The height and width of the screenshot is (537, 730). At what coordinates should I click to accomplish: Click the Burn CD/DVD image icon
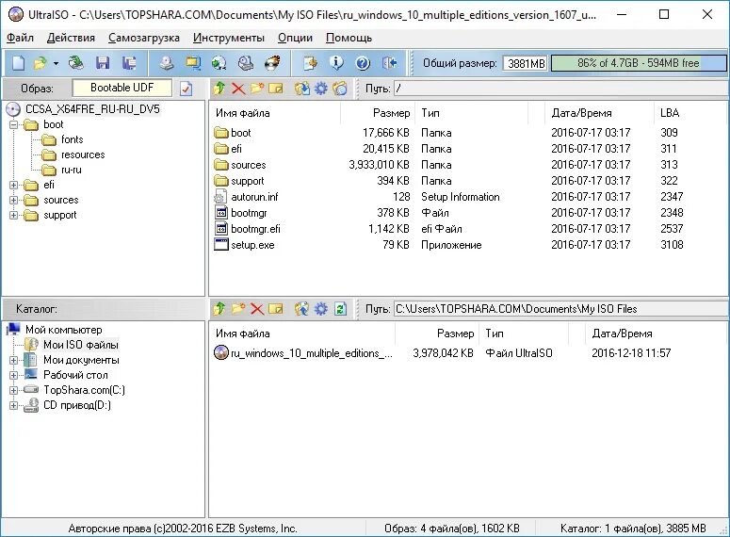click(x=272, y=63)
